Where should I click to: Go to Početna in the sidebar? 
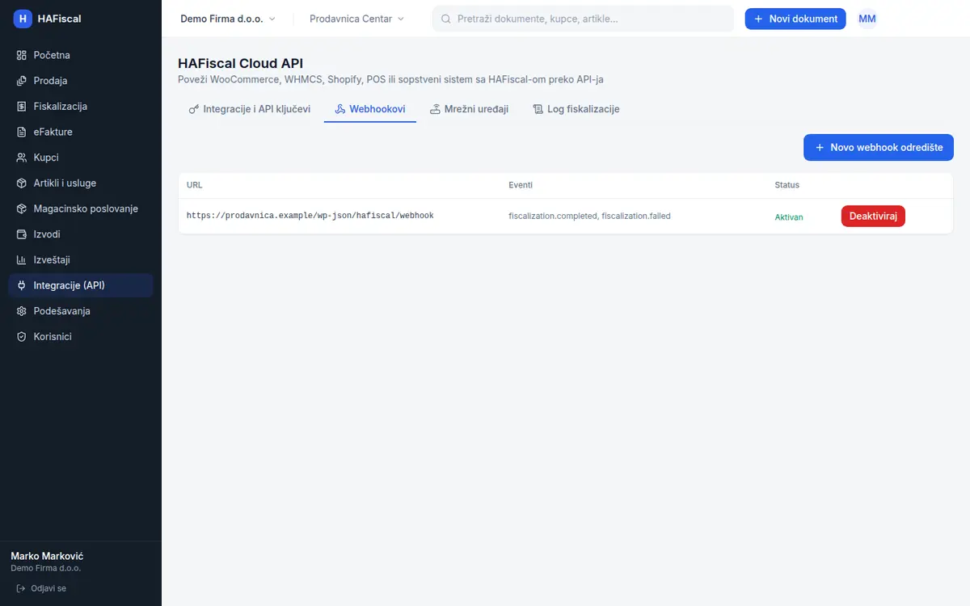click(81, 56)
